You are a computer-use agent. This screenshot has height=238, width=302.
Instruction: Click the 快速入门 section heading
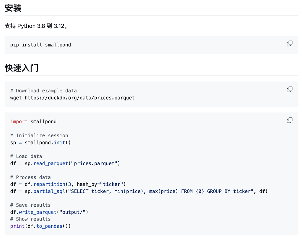(x=21, y=68)
